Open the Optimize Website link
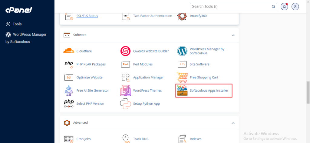310x143 pixels. 89,78
